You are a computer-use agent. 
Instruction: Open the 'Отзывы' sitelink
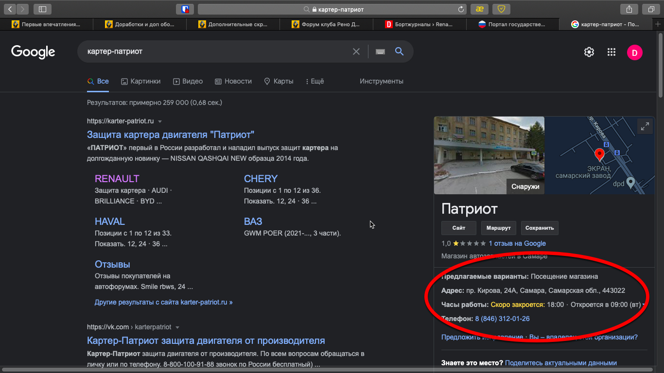click(x=112, y=264)
